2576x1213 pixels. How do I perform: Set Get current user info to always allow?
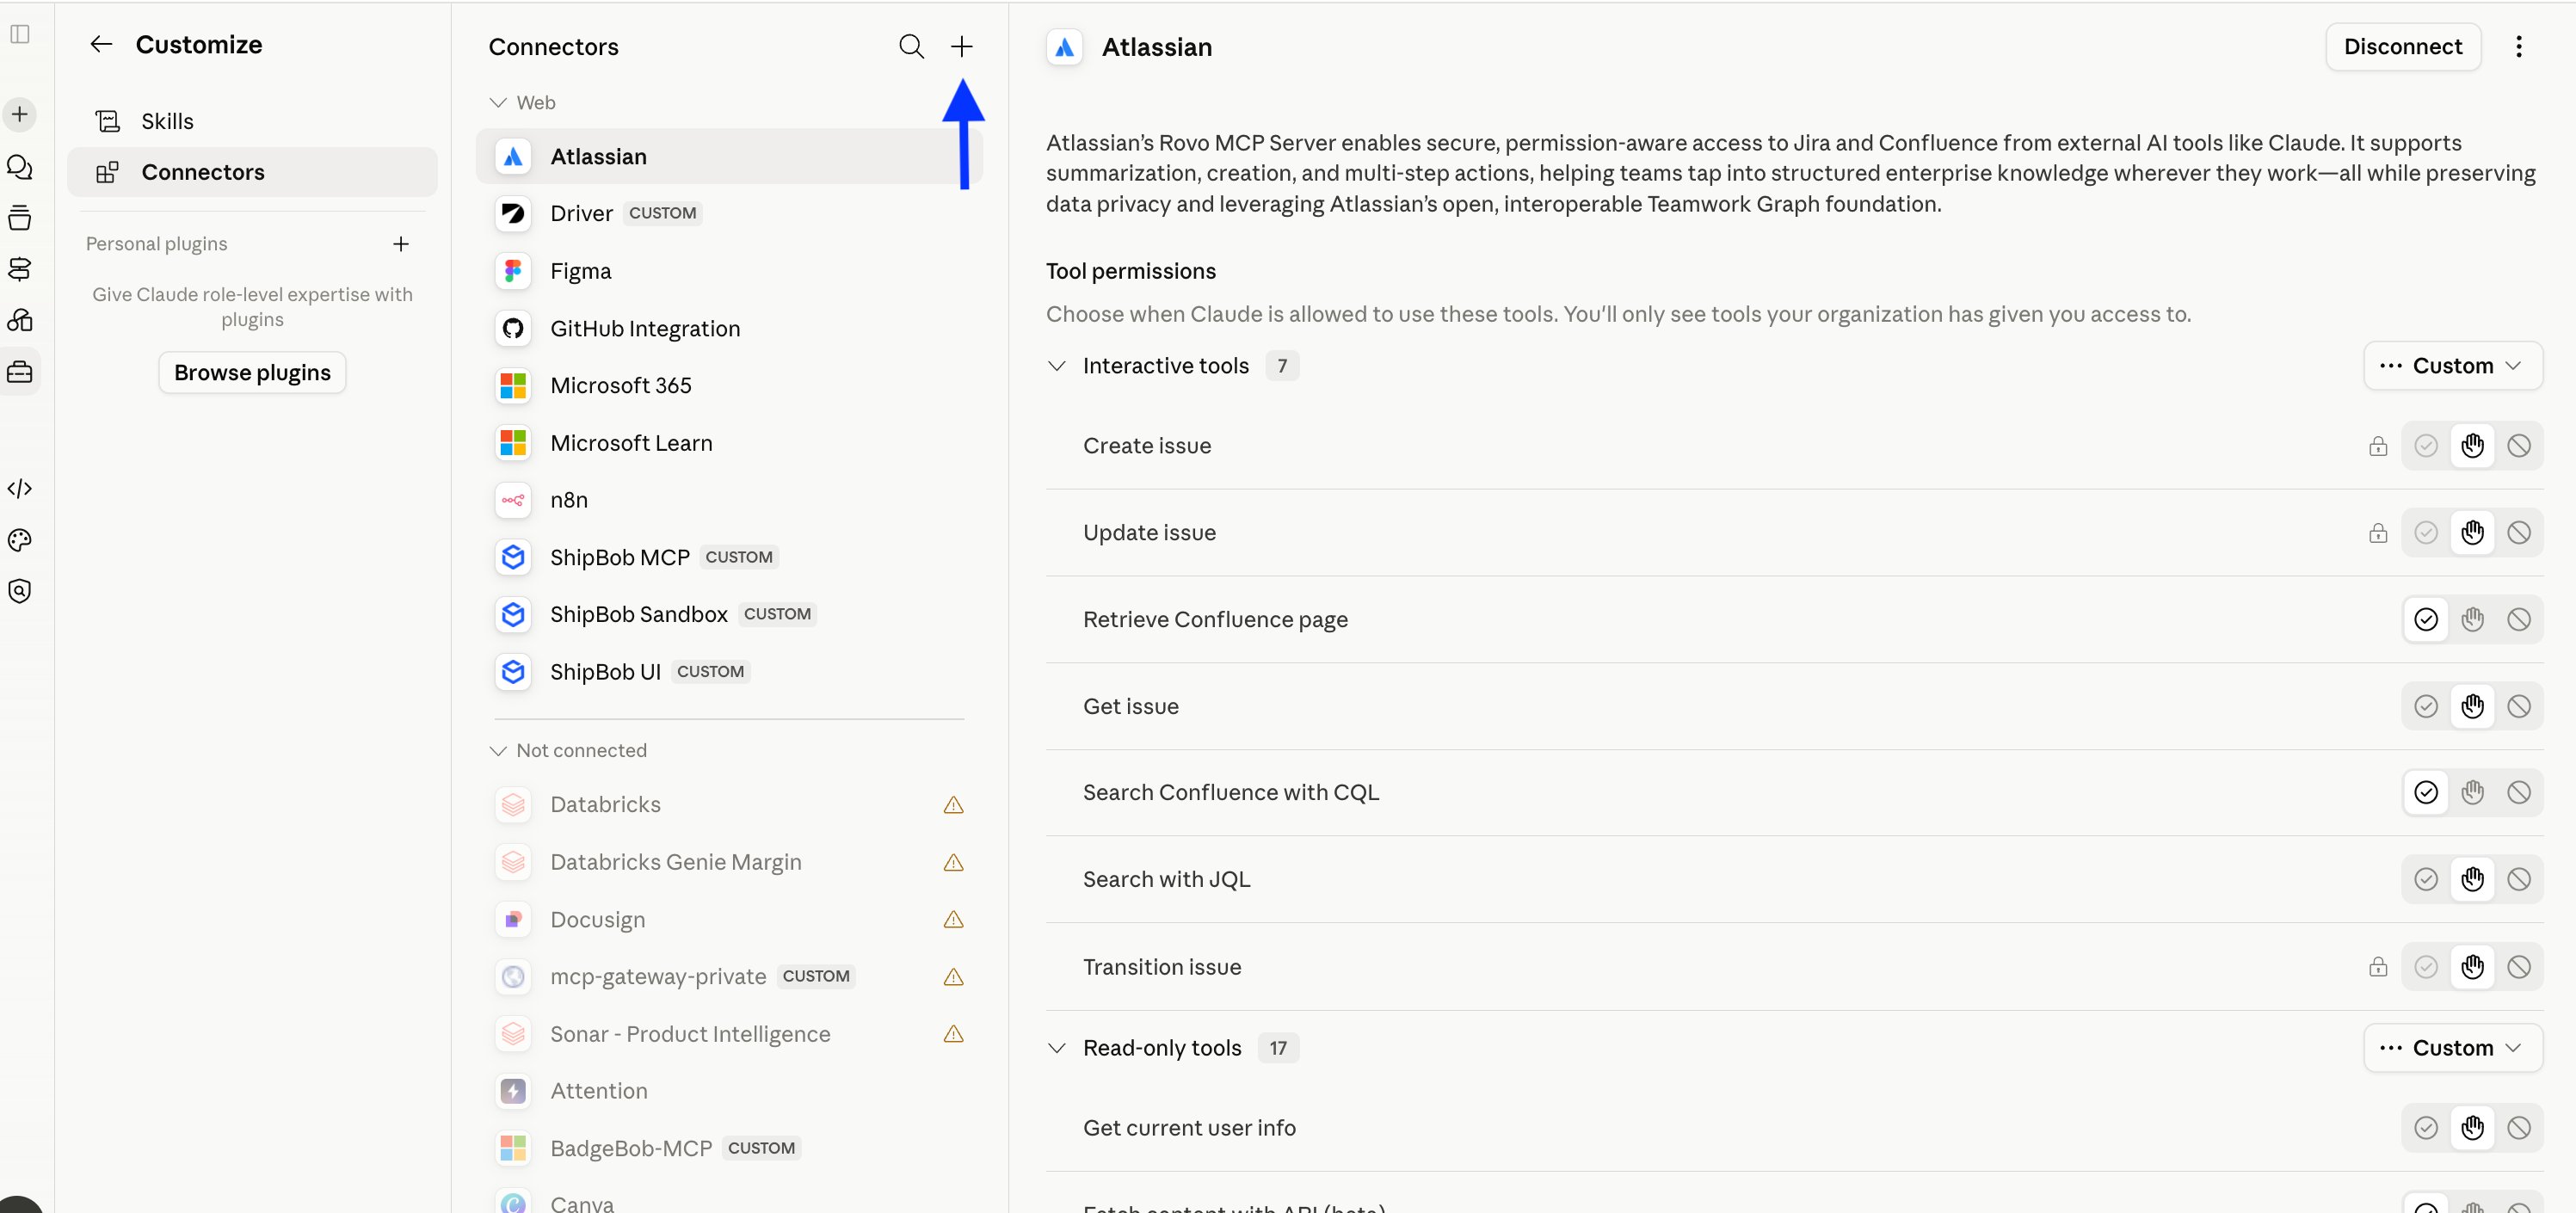pyautogui.click(x=2426, y=1128)
